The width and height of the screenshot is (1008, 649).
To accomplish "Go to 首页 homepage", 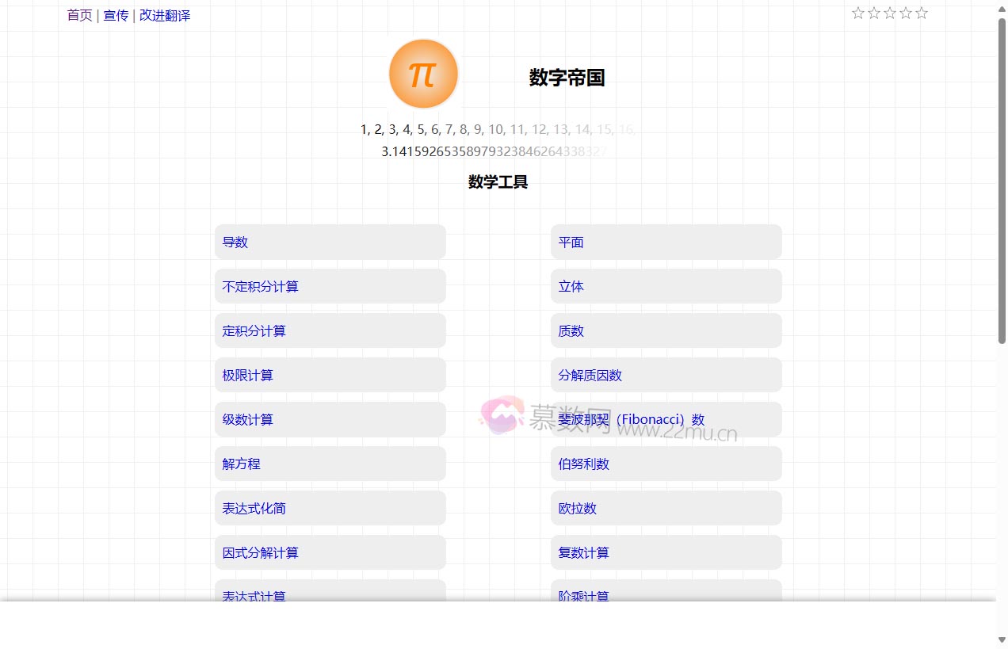I will pos(78,15).
